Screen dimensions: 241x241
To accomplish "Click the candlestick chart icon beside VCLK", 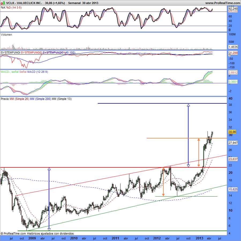I will pos(3,3).
